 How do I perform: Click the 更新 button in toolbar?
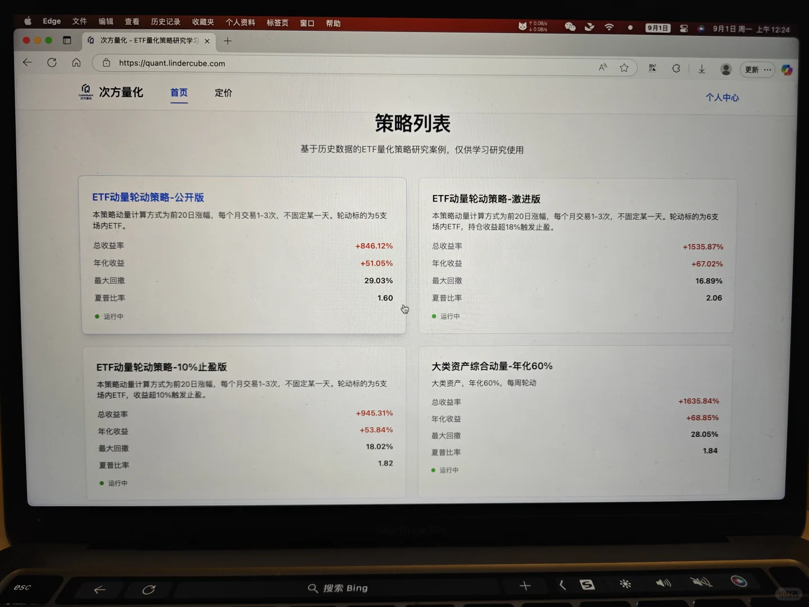(751, 70)
